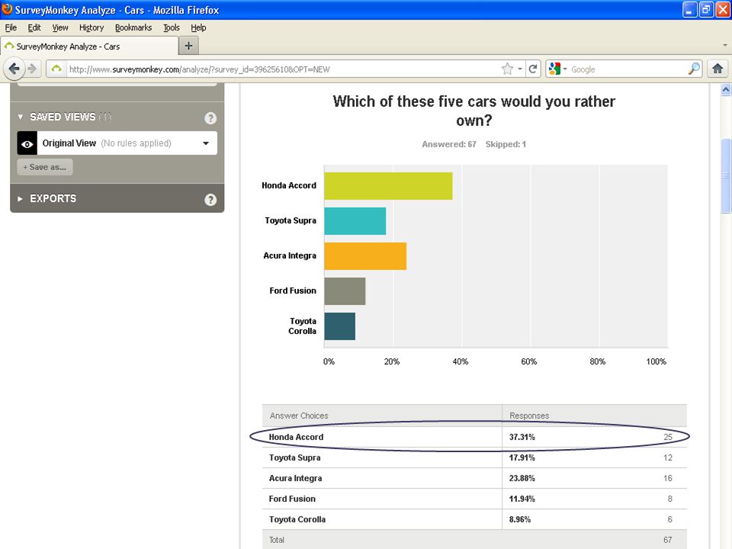Click the SurveyMonkey site icon in the address bar
This screenshot has height=549, width=732.
pyautogui.click(x=56, y=69)
